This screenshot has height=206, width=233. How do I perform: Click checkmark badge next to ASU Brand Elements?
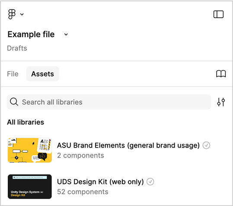click(x=206, y=145)
